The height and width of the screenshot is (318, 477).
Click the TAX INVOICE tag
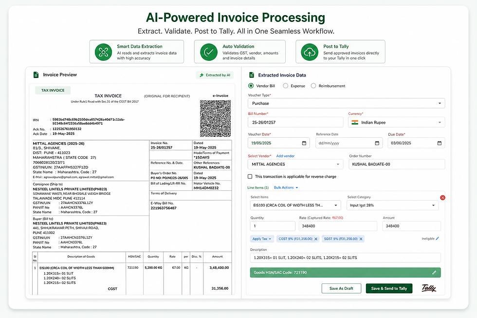(x=53, y=91)
